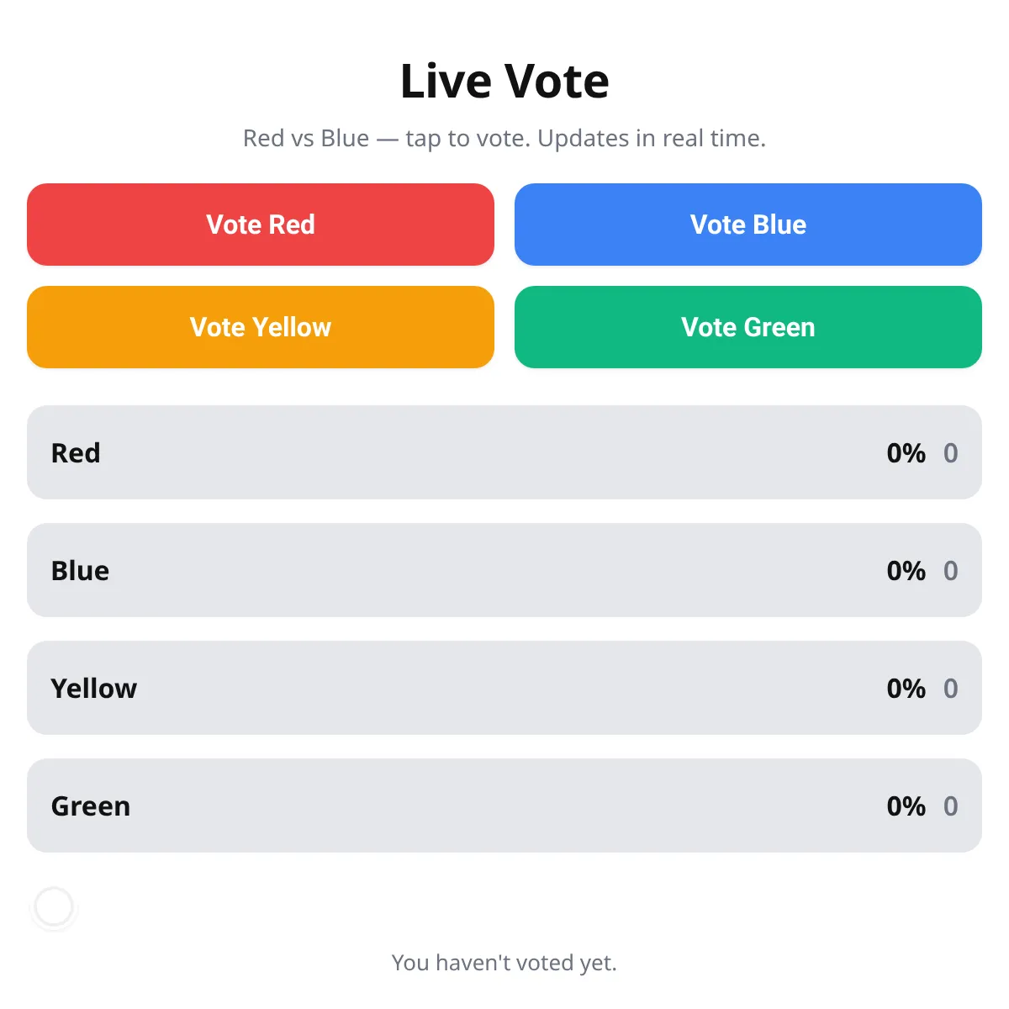The width and height of the screenshot is (1009, 1009).
Task: Click the Green row's 0% percentage
Action: [906, 806]
